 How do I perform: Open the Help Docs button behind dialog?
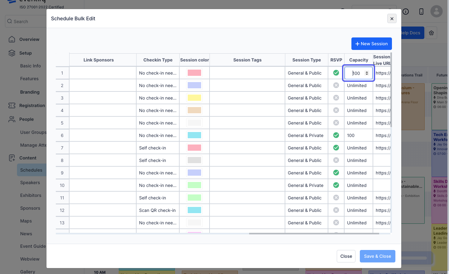[412, 33]
